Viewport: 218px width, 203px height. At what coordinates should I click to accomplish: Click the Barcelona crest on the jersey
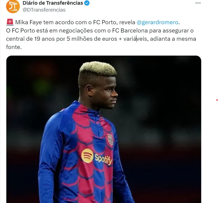click(x=110, y=139)
